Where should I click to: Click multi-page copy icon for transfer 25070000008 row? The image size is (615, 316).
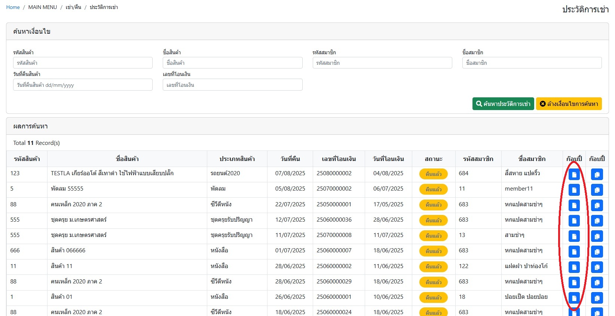[597, 236]
